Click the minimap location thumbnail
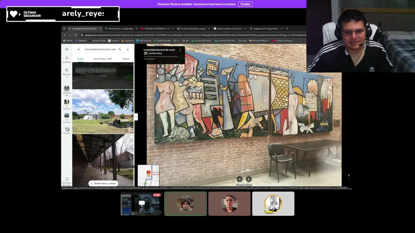Viewport: 415px width, 233px height. pos(148,175)
